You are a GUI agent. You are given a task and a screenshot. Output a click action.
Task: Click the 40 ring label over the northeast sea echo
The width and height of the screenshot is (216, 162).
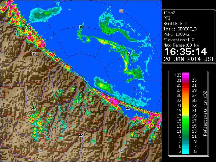point(128,54)
